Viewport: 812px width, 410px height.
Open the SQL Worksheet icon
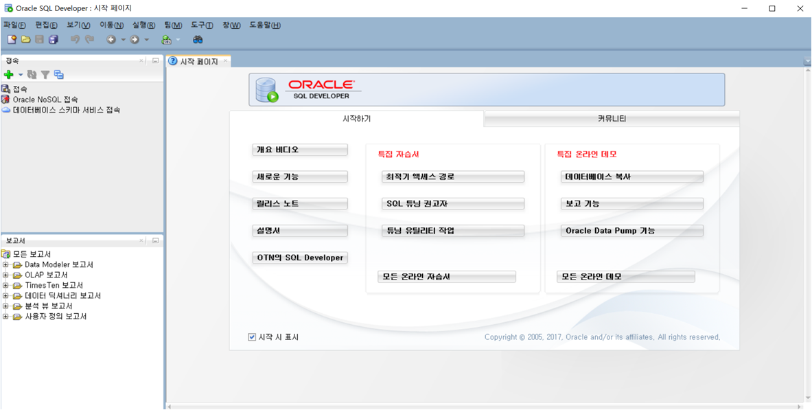pos(166,39)
